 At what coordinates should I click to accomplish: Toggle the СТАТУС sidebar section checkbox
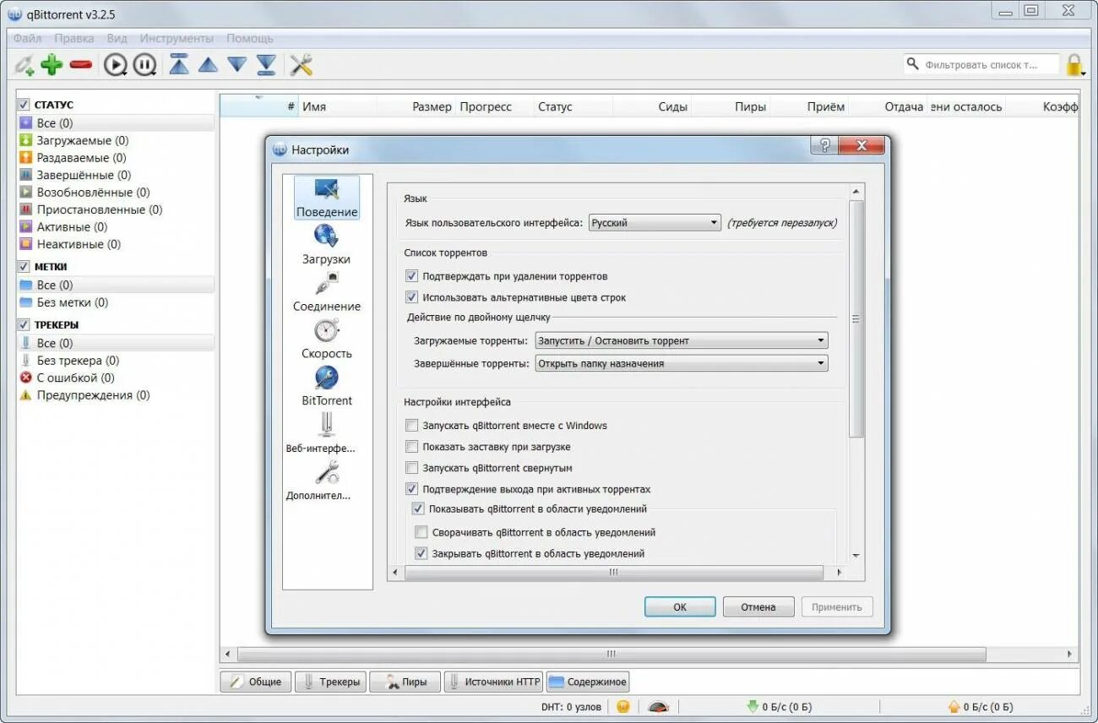coord(24,105)
